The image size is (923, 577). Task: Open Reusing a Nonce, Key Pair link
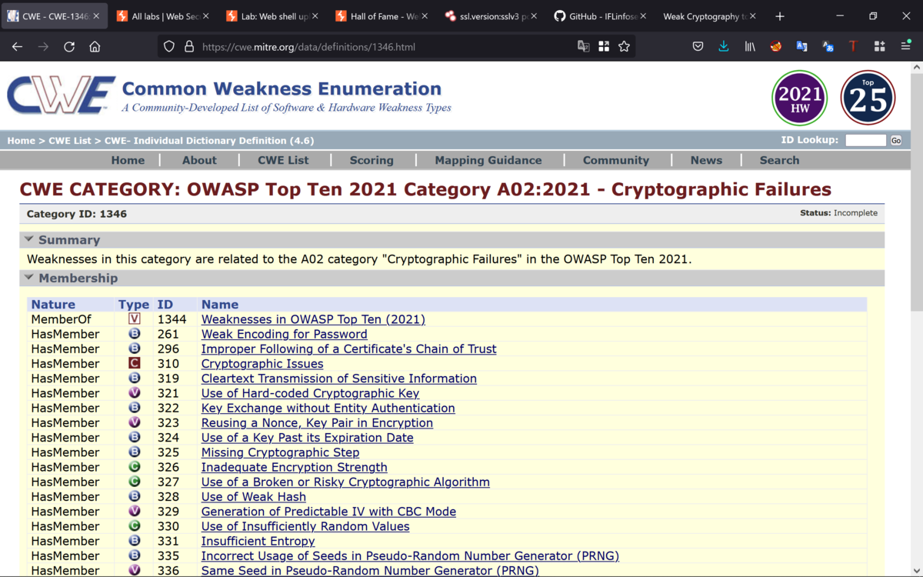(x=317, y=422)
